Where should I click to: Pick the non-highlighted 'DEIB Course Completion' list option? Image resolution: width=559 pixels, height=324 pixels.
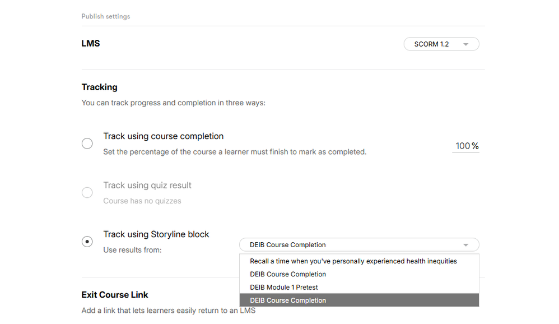[x=288, y=274]
